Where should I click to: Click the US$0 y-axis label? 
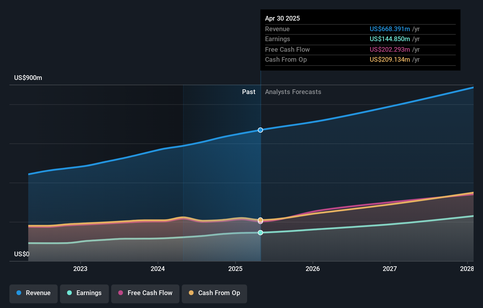click(x=22, y=254)
